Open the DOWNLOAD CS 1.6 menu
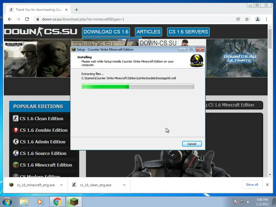Screen dimensions: 276x207 point(106,32)
